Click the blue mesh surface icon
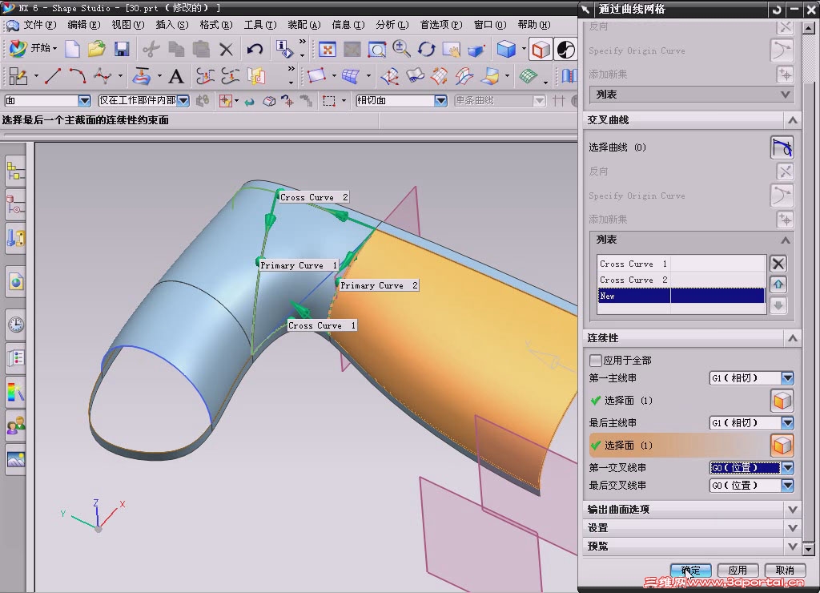The height and width of the screenshot is (593, 820). [351, 76]
